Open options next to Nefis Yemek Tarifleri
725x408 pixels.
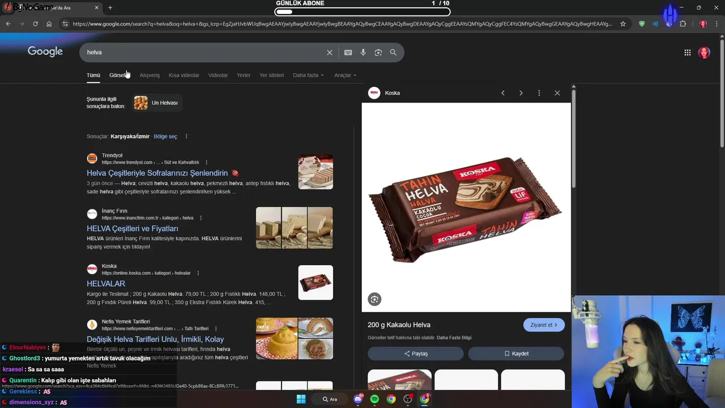[x=216, y=329]
